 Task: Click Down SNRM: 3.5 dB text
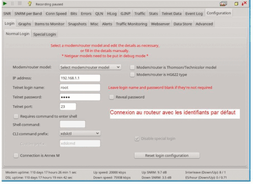click(156, 177)
